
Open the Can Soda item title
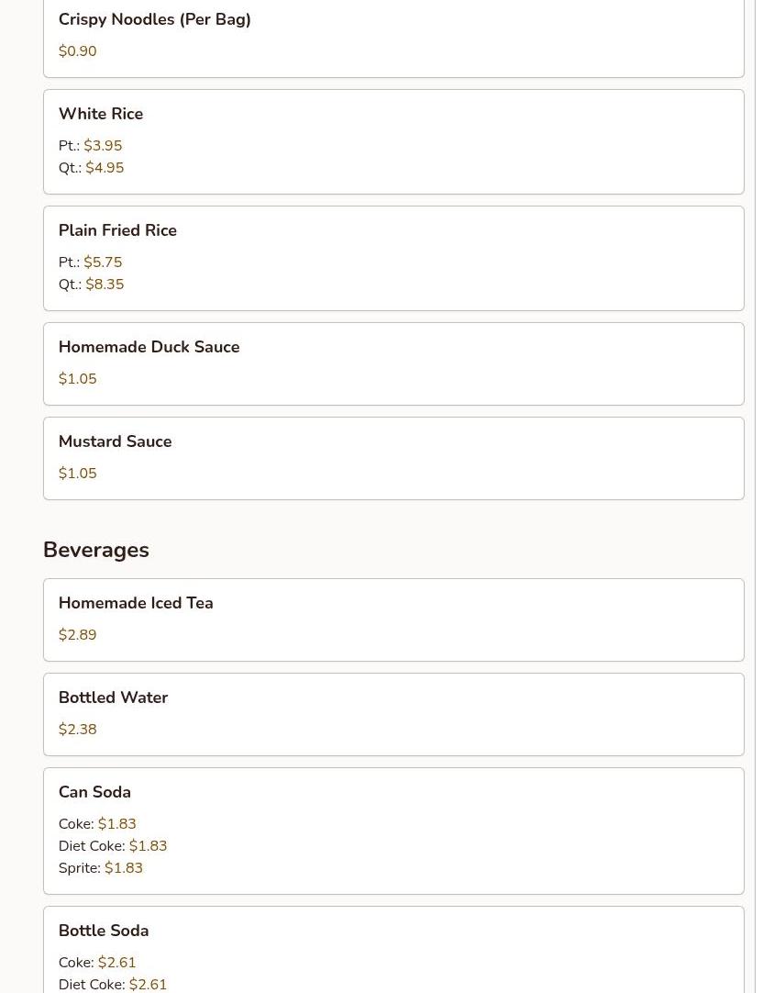[94, 792]
